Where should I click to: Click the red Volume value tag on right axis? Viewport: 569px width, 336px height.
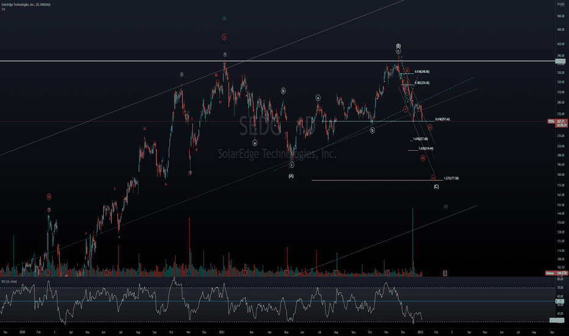pos(557,273)
